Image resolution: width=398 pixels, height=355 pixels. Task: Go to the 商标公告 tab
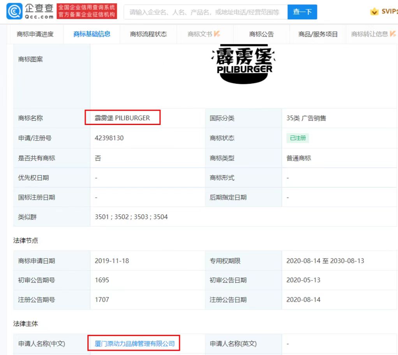click(x=261, y=34)
